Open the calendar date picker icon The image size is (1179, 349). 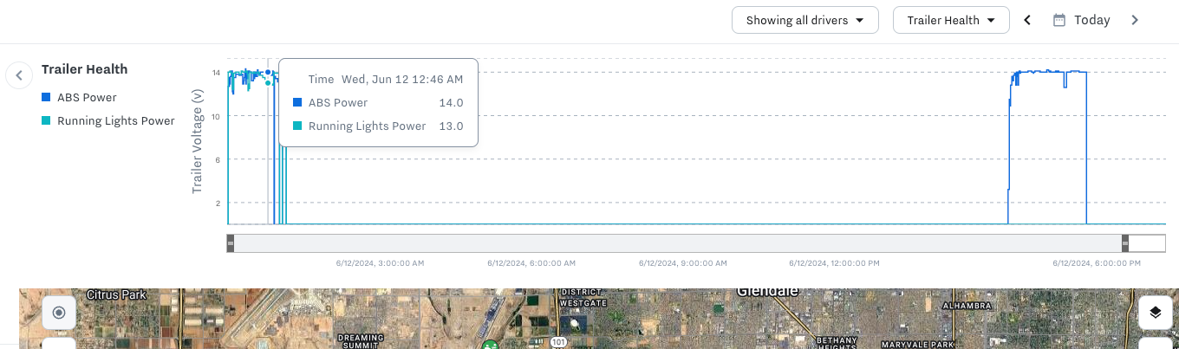pyautogui.click(x=1058, y=20)
